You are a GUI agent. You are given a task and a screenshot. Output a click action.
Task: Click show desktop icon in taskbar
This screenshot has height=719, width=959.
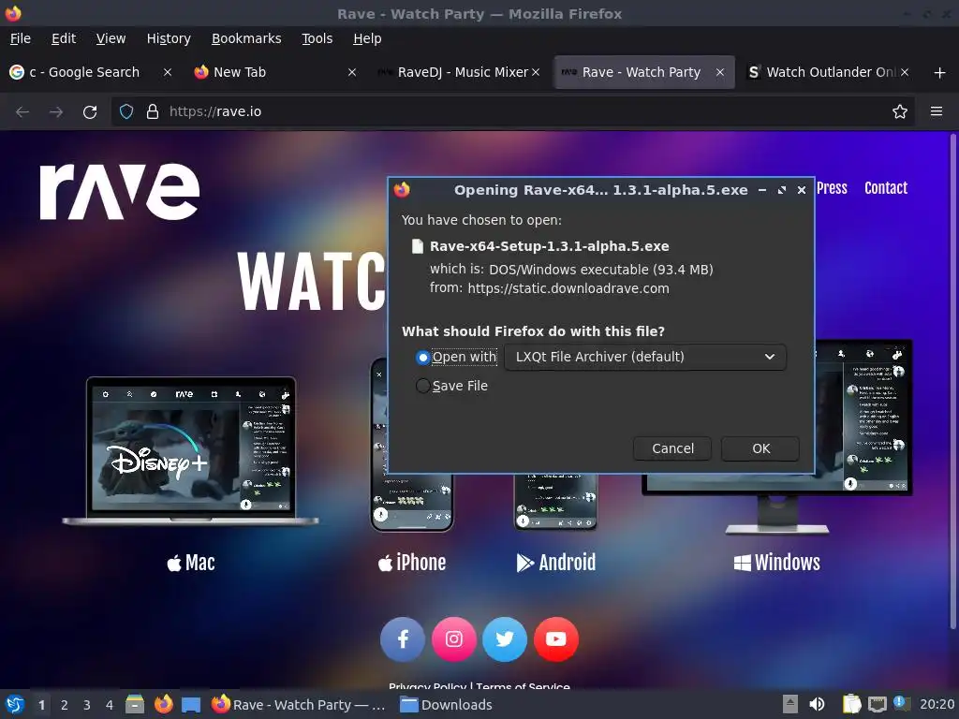pyautogui.click(x=191, y=705)
